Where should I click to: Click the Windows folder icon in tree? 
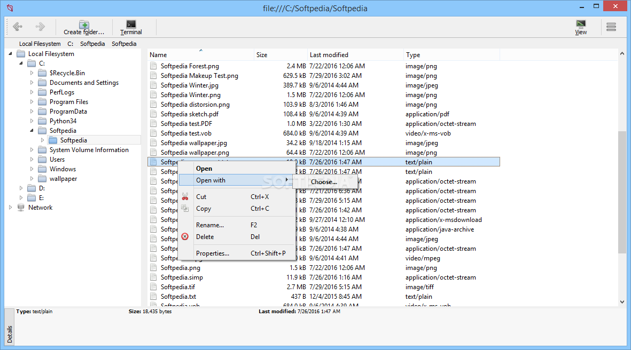pyautogui.click(x=42, y=169)
